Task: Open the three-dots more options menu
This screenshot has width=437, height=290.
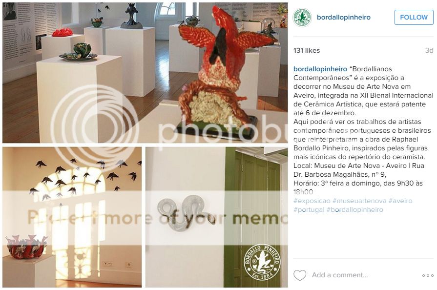Action: pos(428,275)
